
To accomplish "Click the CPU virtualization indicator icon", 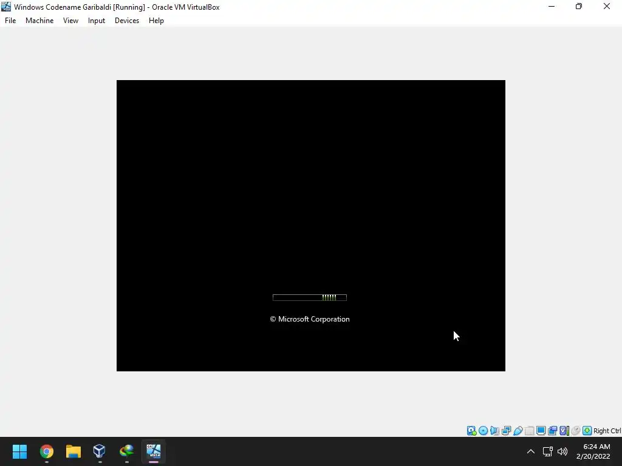I will 564,431.
